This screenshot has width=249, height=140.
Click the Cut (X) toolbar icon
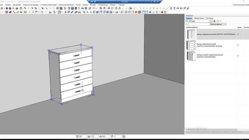coord(32,8)
